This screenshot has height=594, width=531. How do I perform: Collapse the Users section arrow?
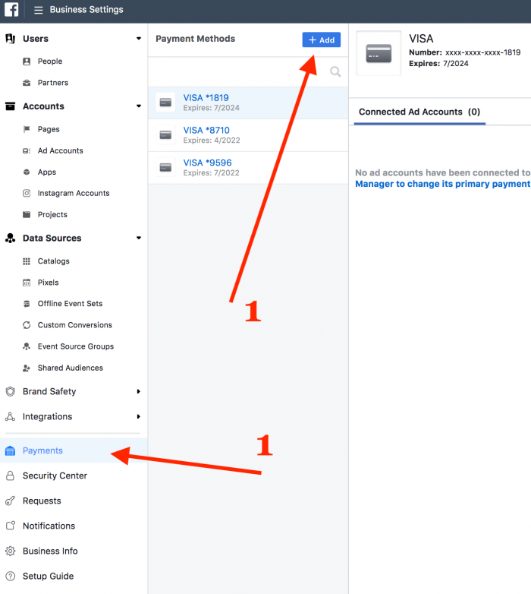[138, 39]
